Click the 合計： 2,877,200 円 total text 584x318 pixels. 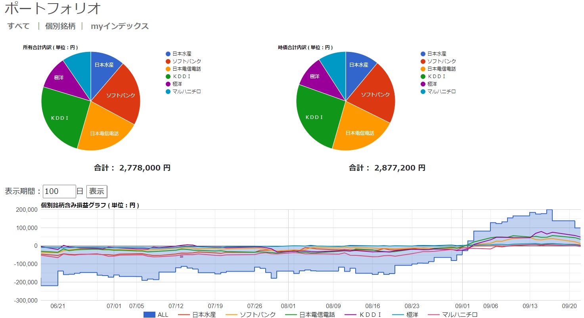pos(387,168)
